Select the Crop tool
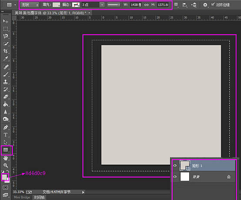The image size is (241, 200). (x=6, y=51)
